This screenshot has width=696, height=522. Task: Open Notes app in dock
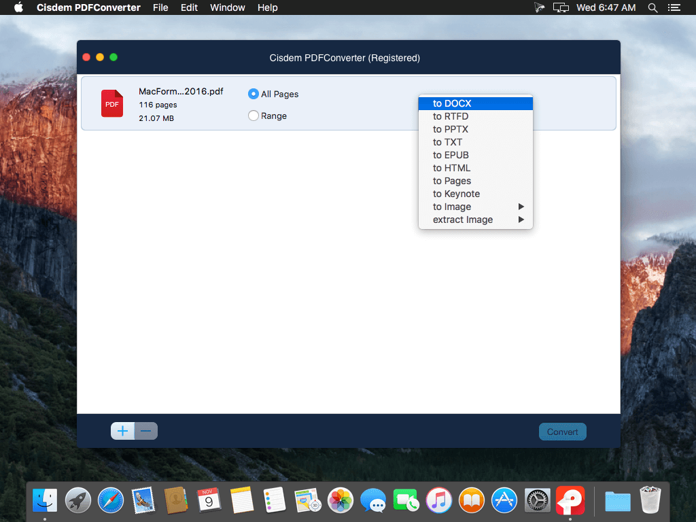click(241, 500)
